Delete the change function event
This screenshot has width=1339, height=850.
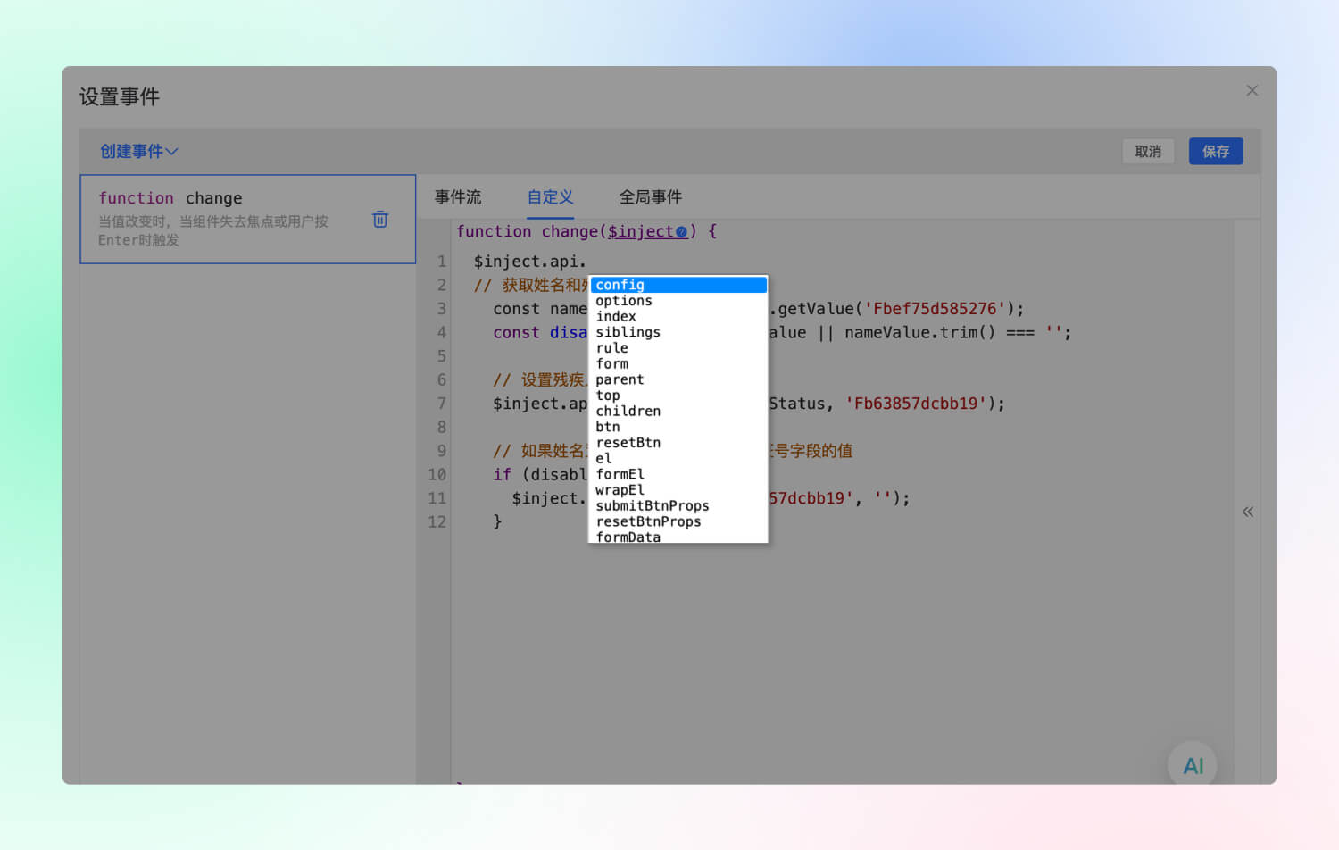(x=380, y=219)
